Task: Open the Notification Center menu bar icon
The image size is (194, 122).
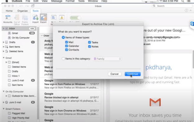Action: pos(188,1)
